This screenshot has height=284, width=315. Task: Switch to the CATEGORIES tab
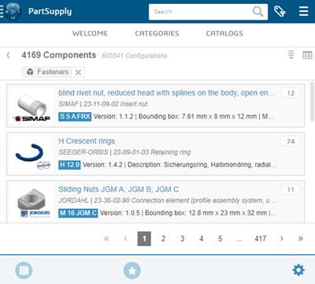(157, 33)
